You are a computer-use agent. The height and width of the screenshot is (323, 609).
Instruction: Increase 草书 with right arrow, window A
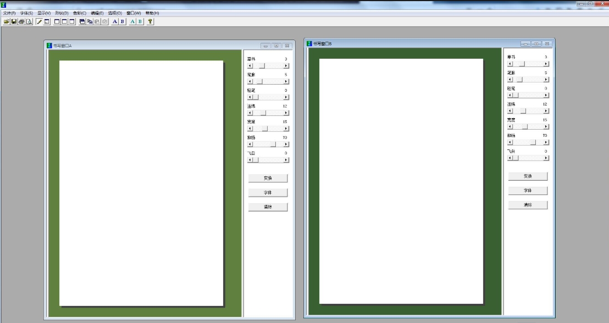[286, 66]
